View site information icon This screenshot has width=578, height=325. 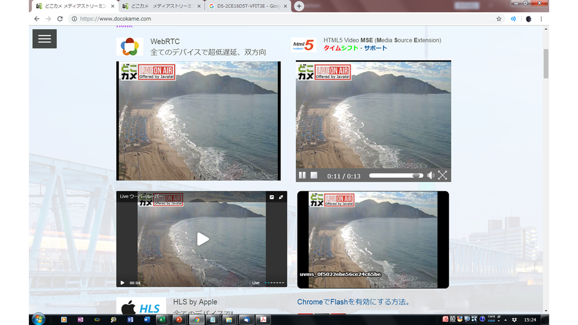pos(75,19)
